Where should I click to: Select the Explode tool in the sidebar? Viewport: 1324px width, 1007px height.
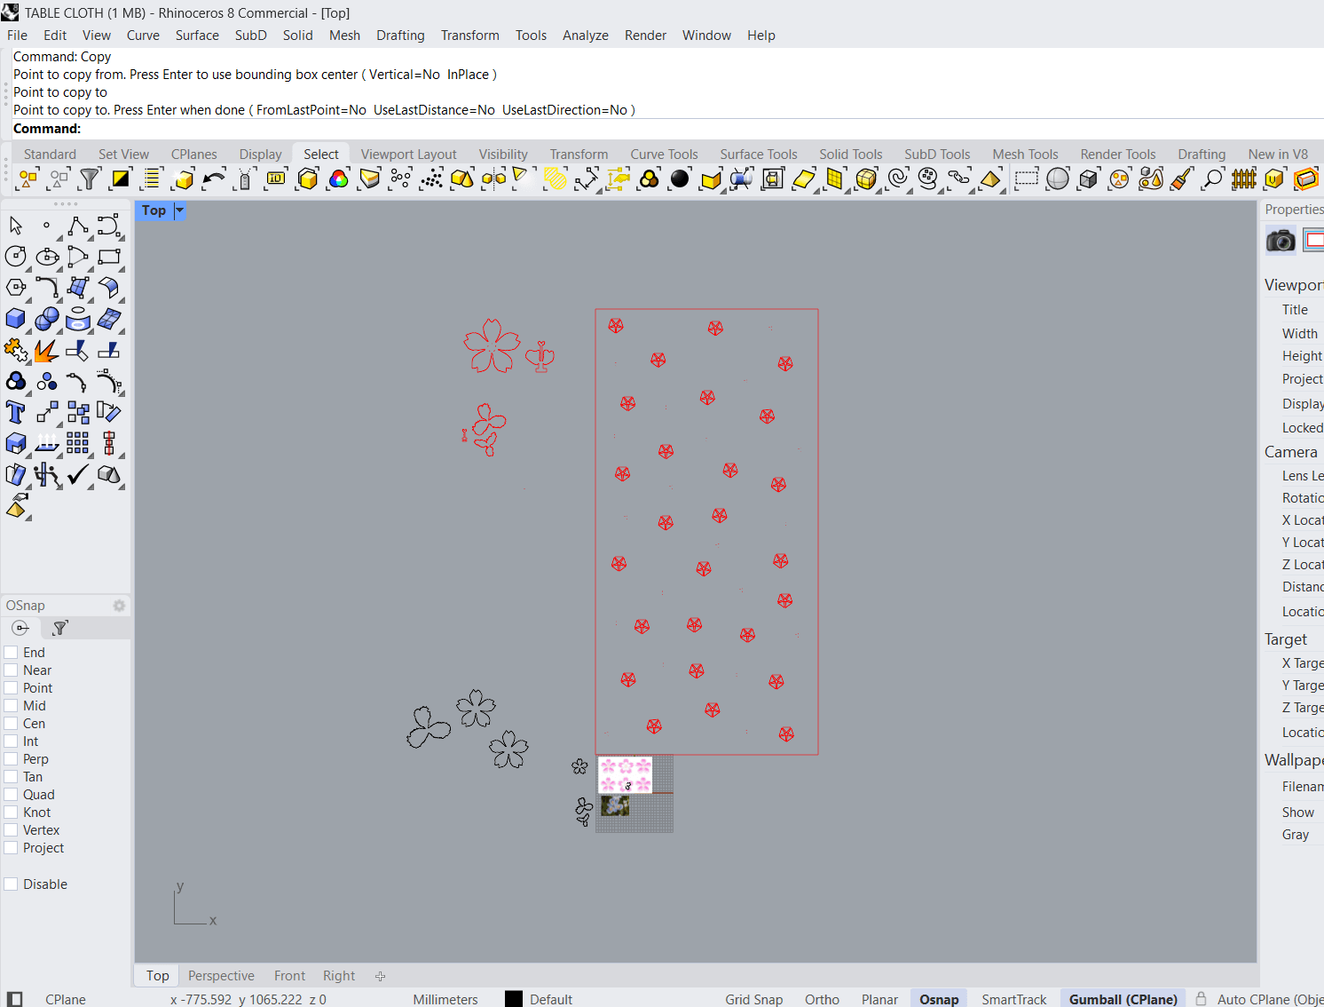pyautogui.click(x=45, y=351)
